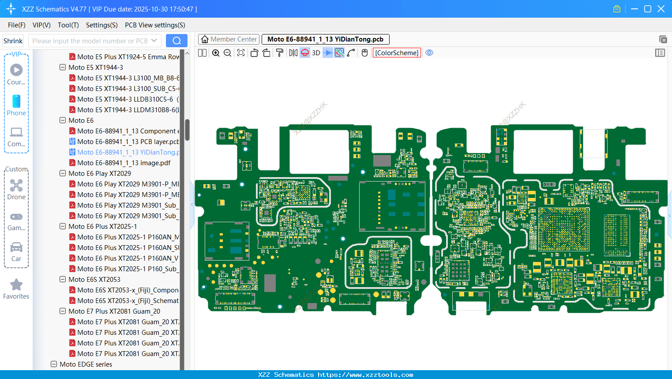Switch to 3D view

(316, 53)
